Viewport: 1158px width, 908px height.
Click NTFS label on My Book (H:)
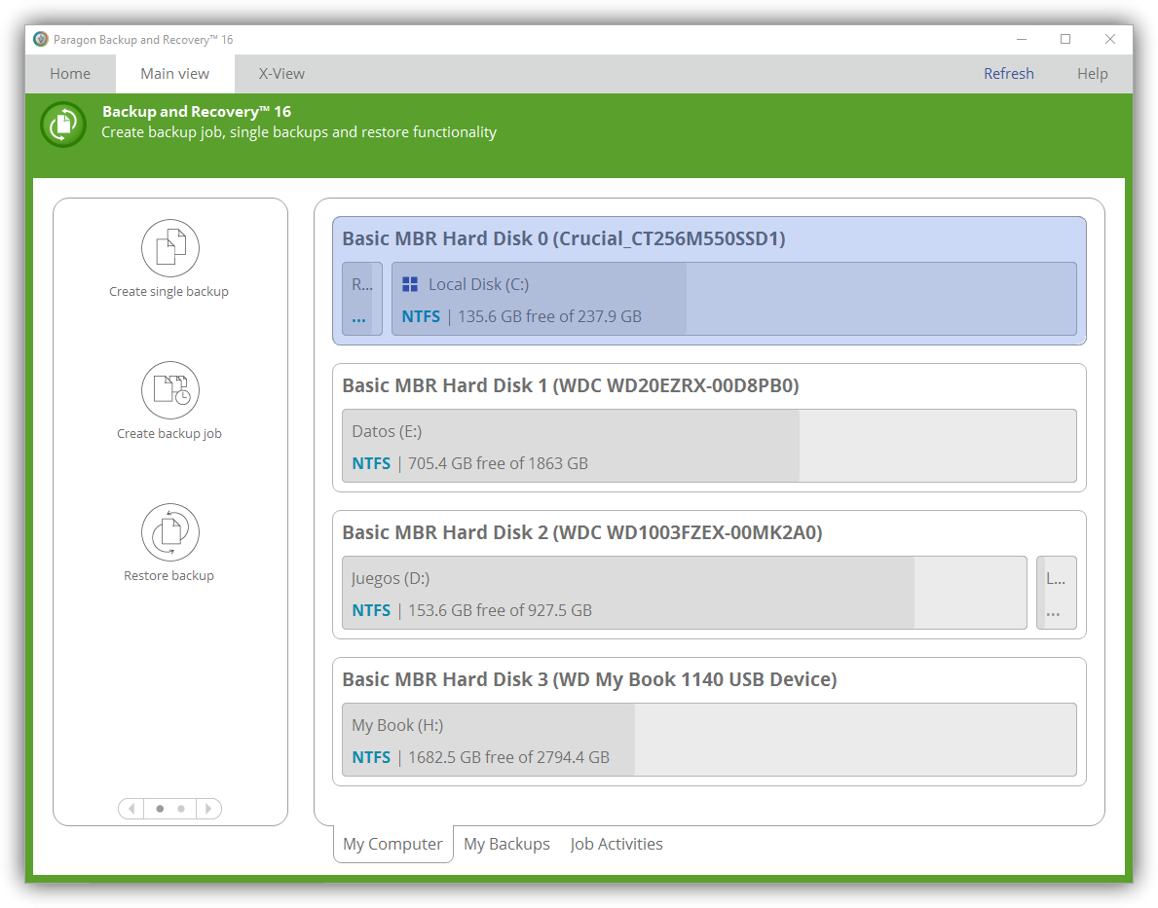371,757
